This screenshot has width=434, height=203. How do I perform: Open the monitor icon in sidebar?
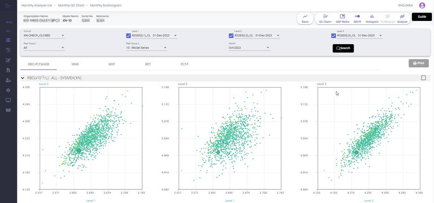coord(8,100)
